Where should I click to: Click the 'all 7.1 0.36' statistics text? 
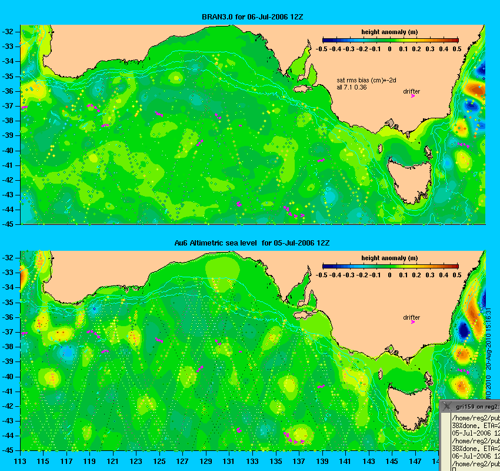(x=351, y=87)
